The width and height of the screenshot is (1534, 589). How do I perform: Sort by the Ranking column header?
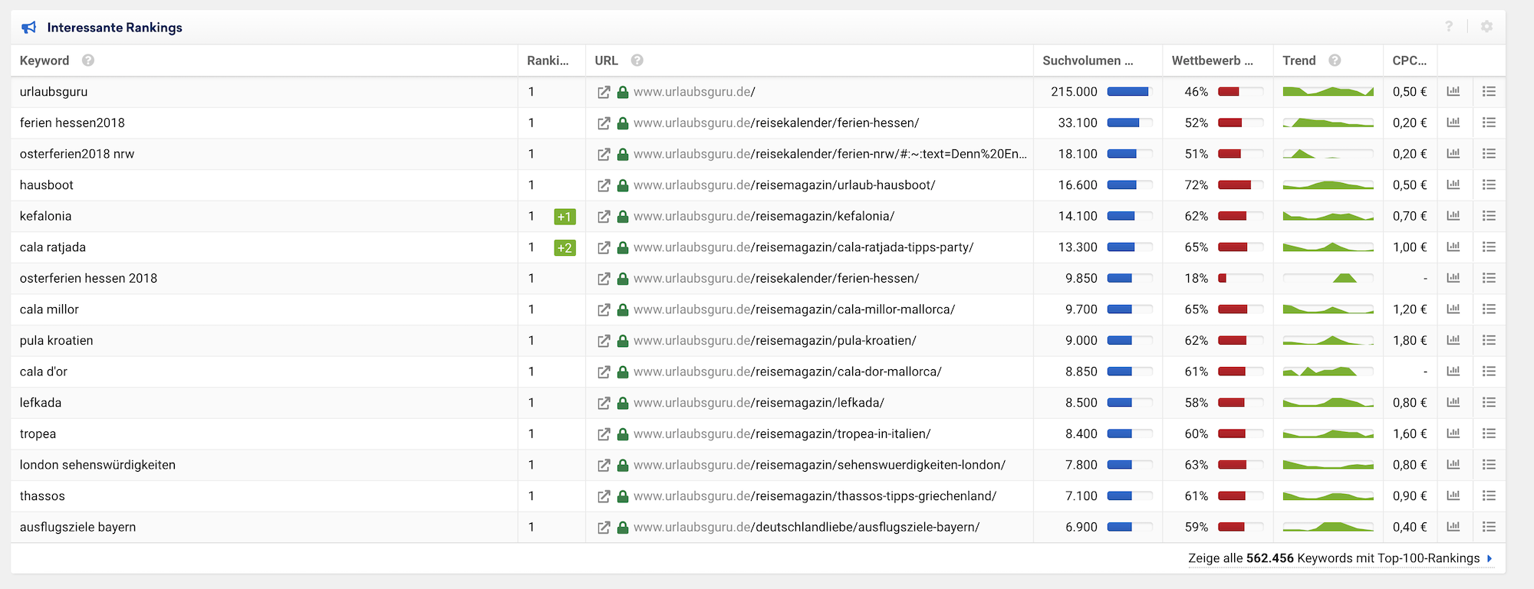[x=548, y=61]
